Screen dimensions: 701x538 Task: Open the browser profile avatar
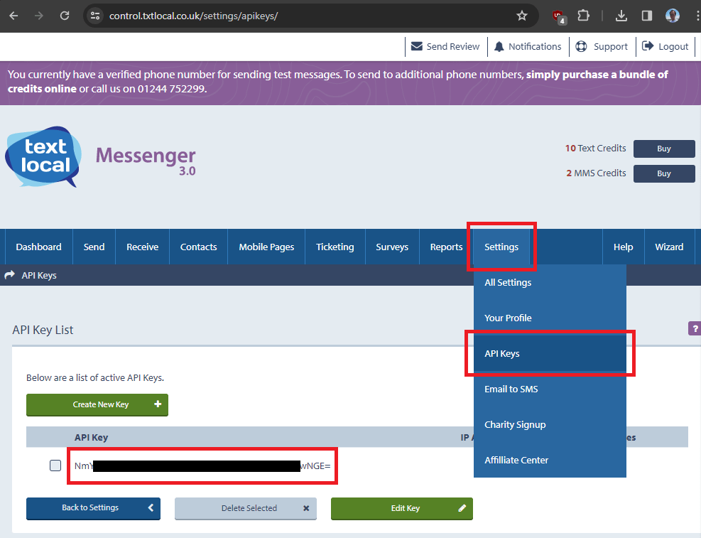(673, 16)
